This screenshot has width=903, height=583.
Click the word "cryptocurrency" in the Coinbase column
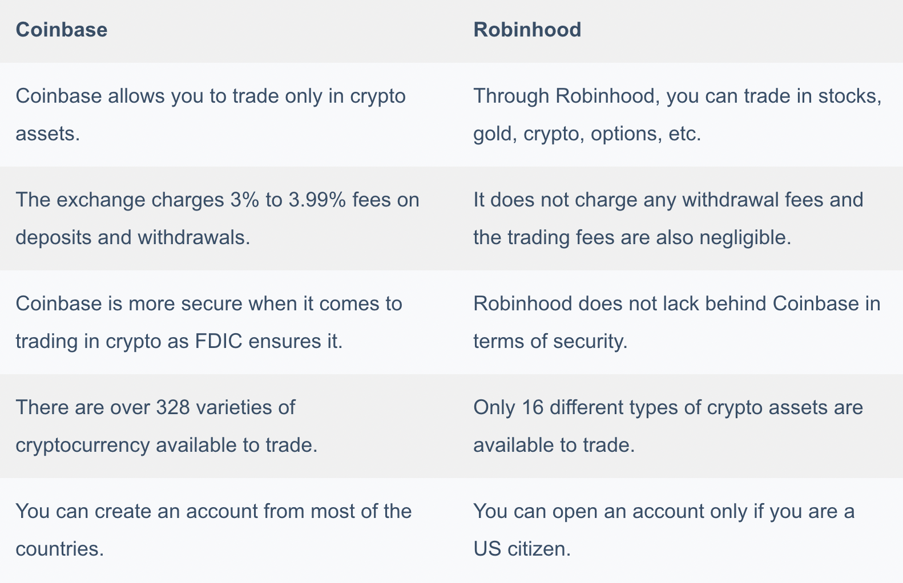(82, 446)
